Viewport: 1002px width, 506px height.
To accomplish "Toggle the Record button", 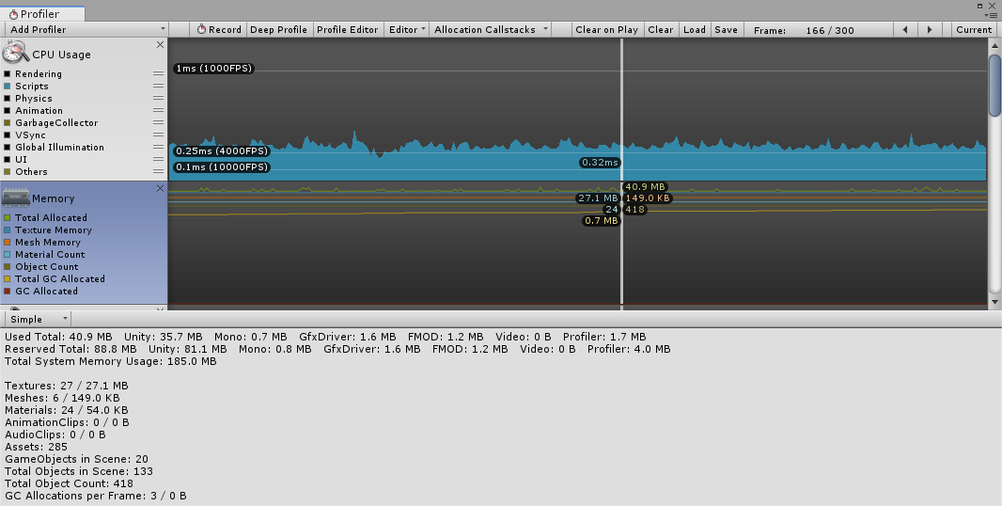I will (x=218, y=29).
